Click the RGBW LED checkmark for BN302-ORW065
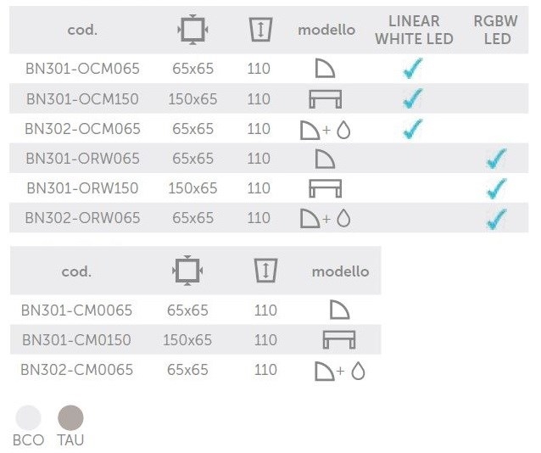 pyautogui.click(x=497, y=219)
